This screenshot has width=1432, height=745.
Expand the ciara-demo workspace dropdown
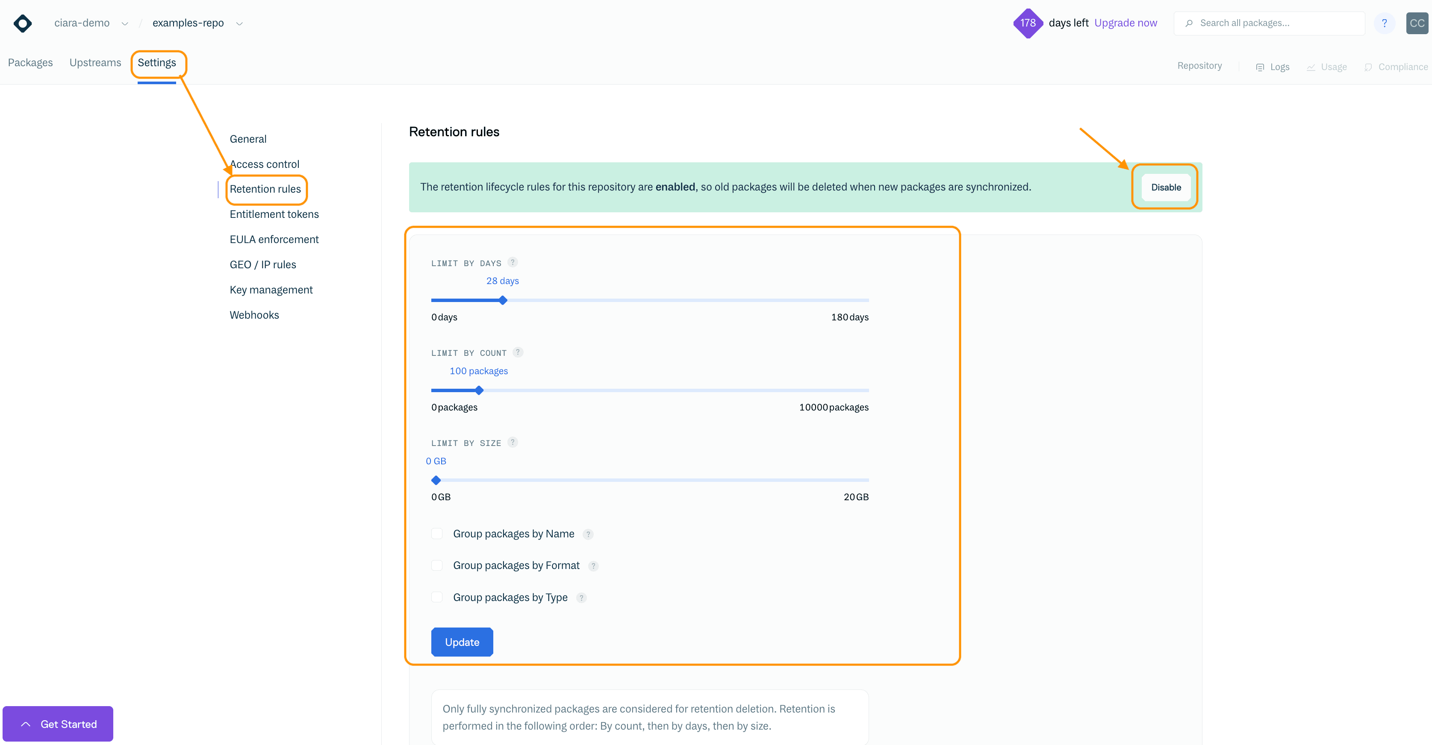tap(125, 24)
